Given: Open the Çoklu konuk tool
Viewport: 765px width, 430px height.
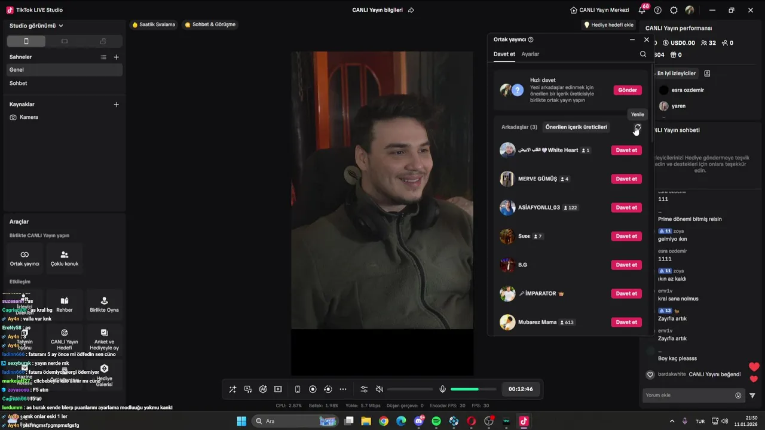Looking at the screenshot, I should pyautogui.click(x=65, y=258).
